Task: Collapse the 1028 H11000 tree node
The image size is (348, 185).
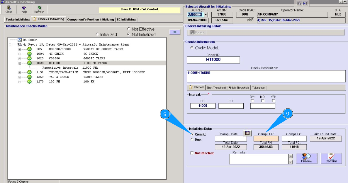Action: [x=20, y=63]
